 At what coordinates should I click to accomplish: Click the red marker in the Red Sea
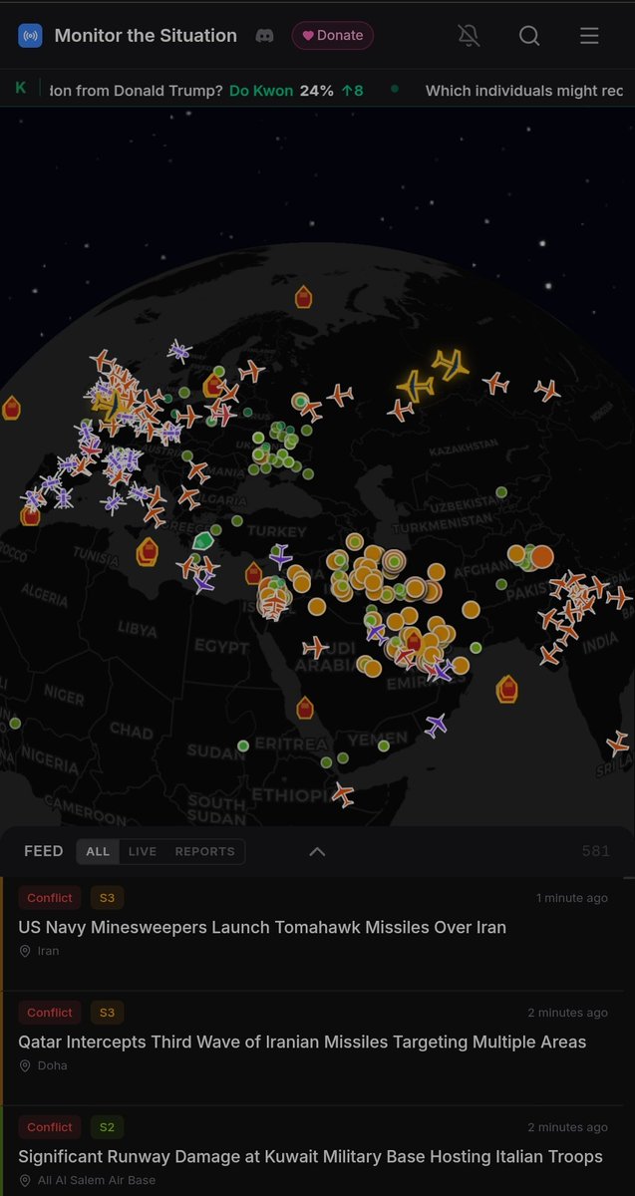[305, 709]
